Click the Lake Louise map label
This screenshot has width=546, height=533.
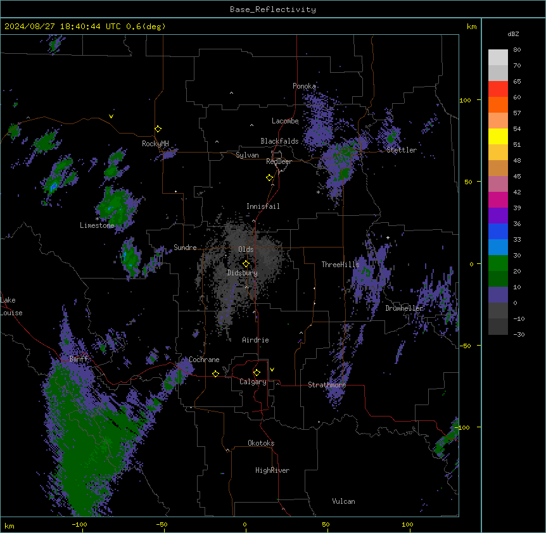click(11, 306)
